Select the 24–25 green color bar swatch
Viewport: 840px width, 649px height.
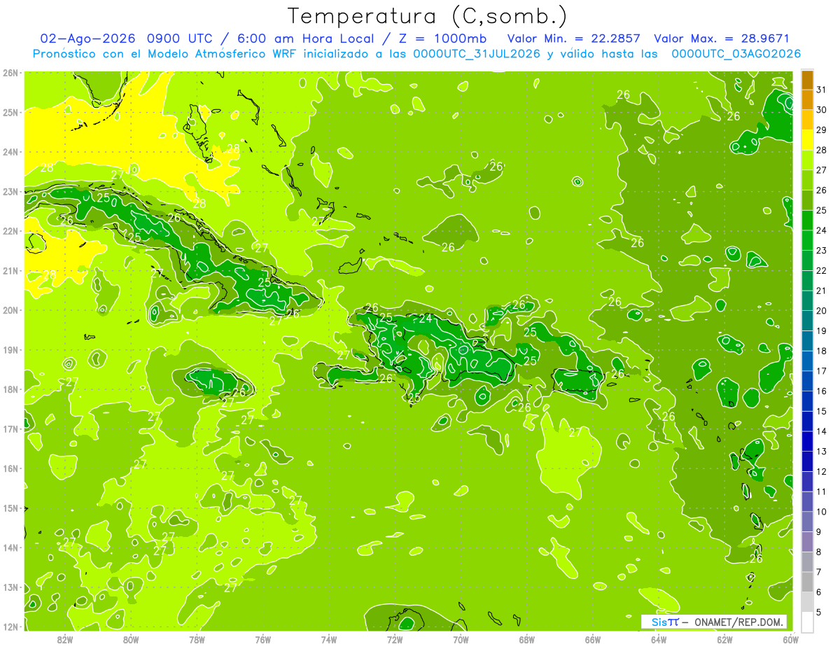point(807,220)
